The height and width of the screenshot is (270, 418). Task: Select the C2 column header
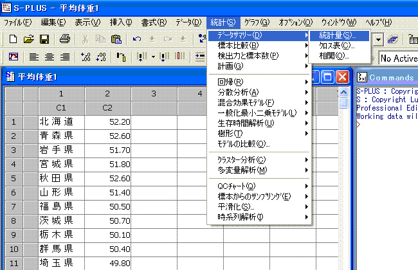107,108
